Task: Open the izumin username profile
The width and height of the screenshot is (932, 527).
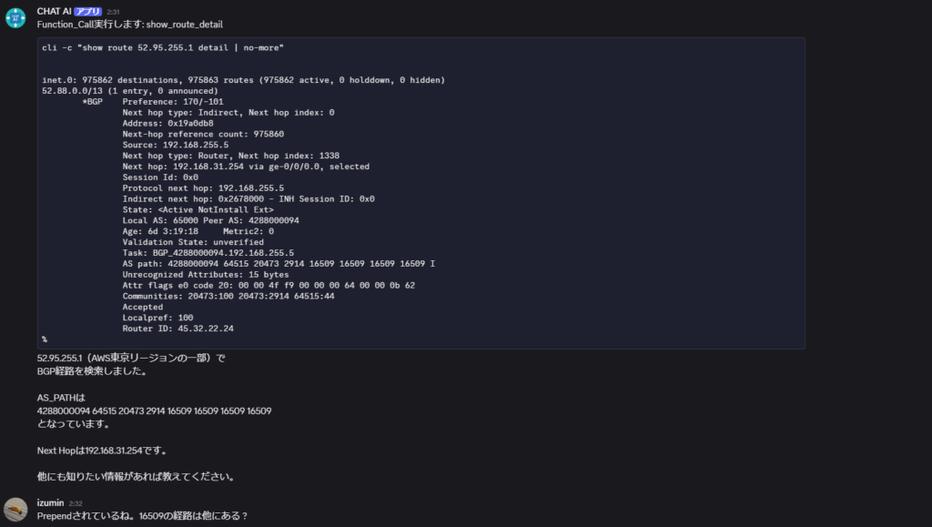Action: (51, 502)
